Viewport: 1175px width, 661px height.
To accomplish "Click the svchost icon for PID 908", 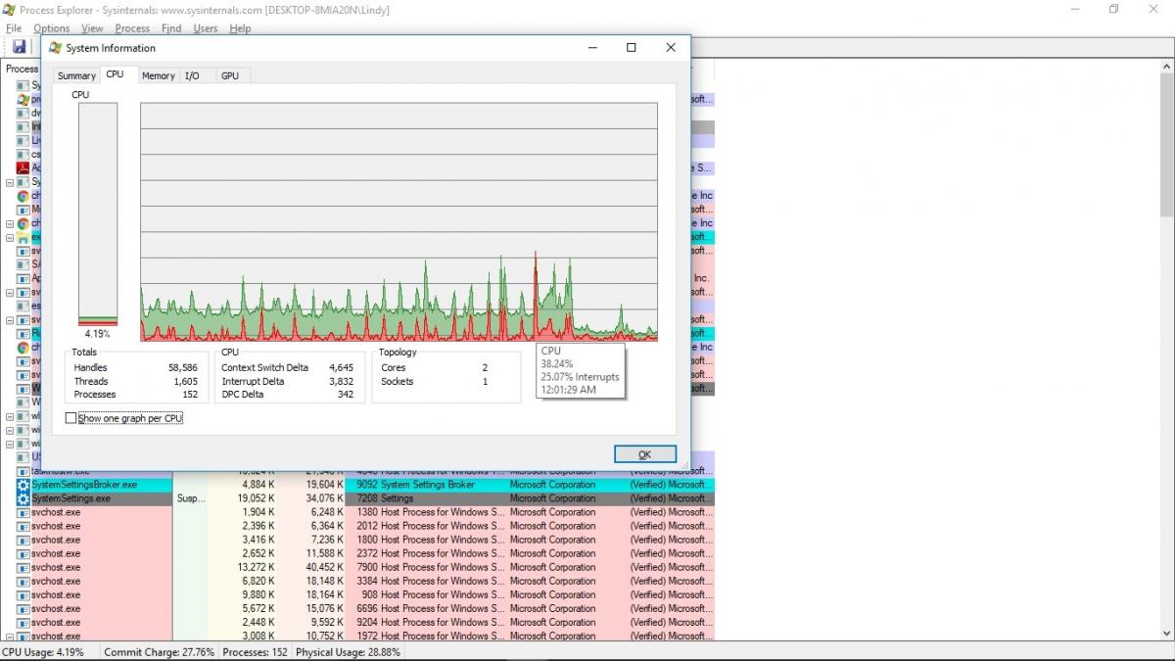I will (x=23, y=594).
